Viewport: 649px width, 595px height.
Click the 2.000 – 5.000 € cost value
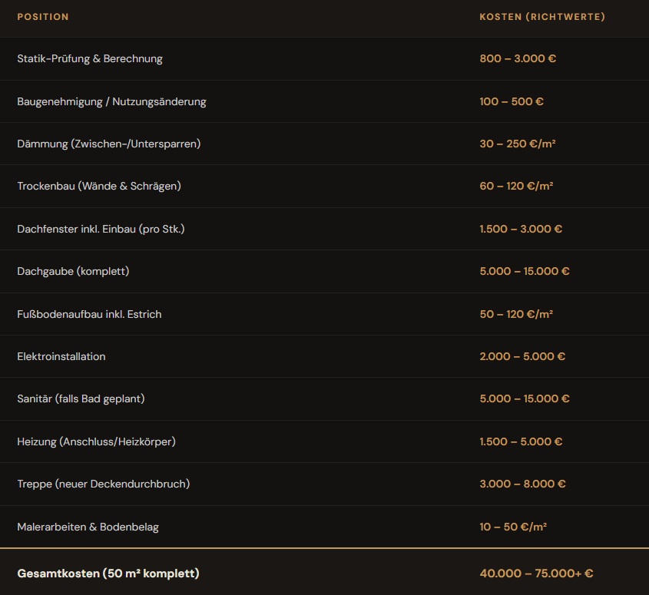tap(522, 356)
